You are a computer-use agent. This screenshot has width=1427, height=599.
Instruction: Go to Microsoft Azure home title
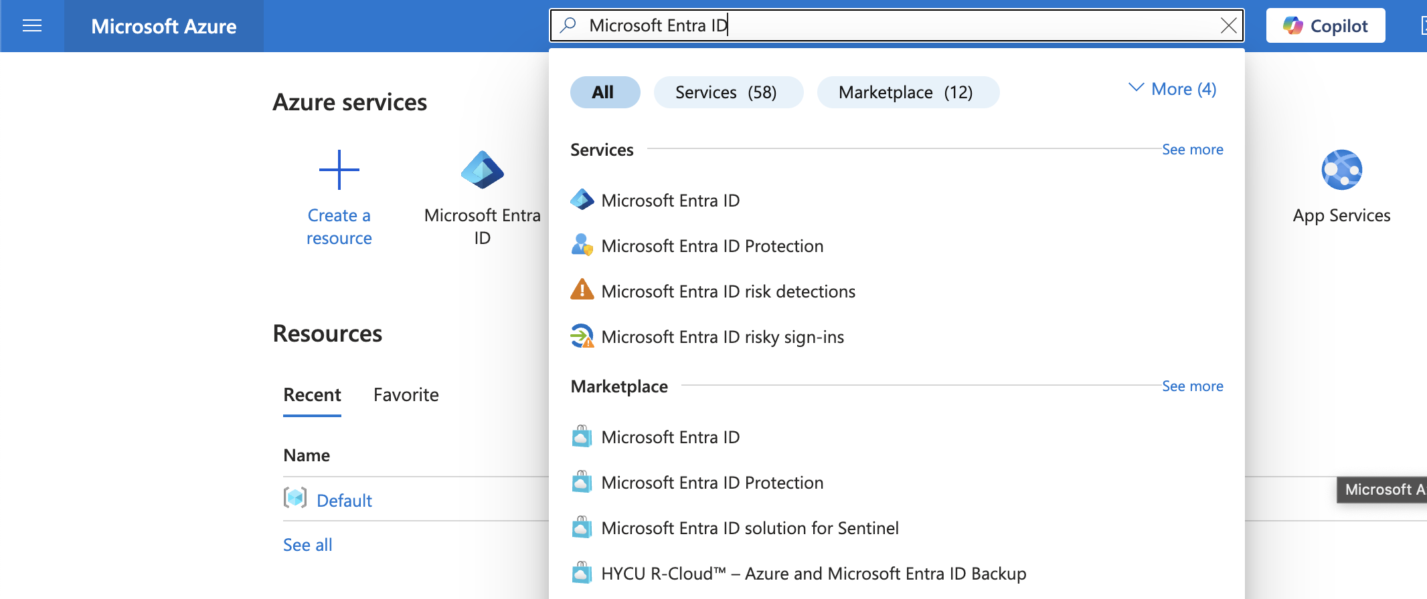point(164,26)
